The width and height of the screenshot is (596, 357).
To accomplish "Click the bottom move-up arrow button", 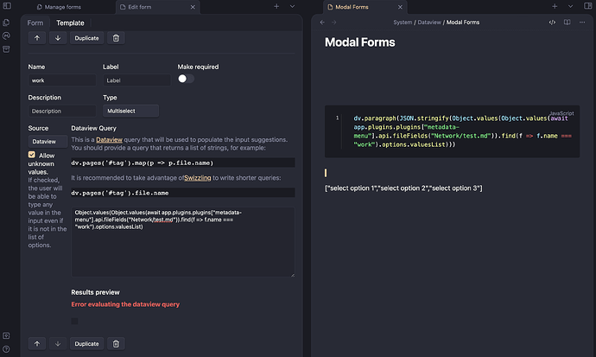I will coord(37,344).
